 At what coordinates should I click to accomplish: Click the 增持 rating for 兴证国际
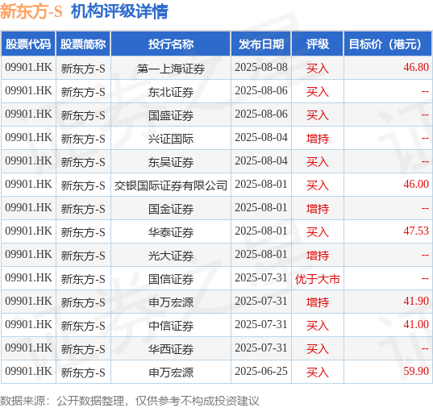pyautogui.click(x=318, y=139)
